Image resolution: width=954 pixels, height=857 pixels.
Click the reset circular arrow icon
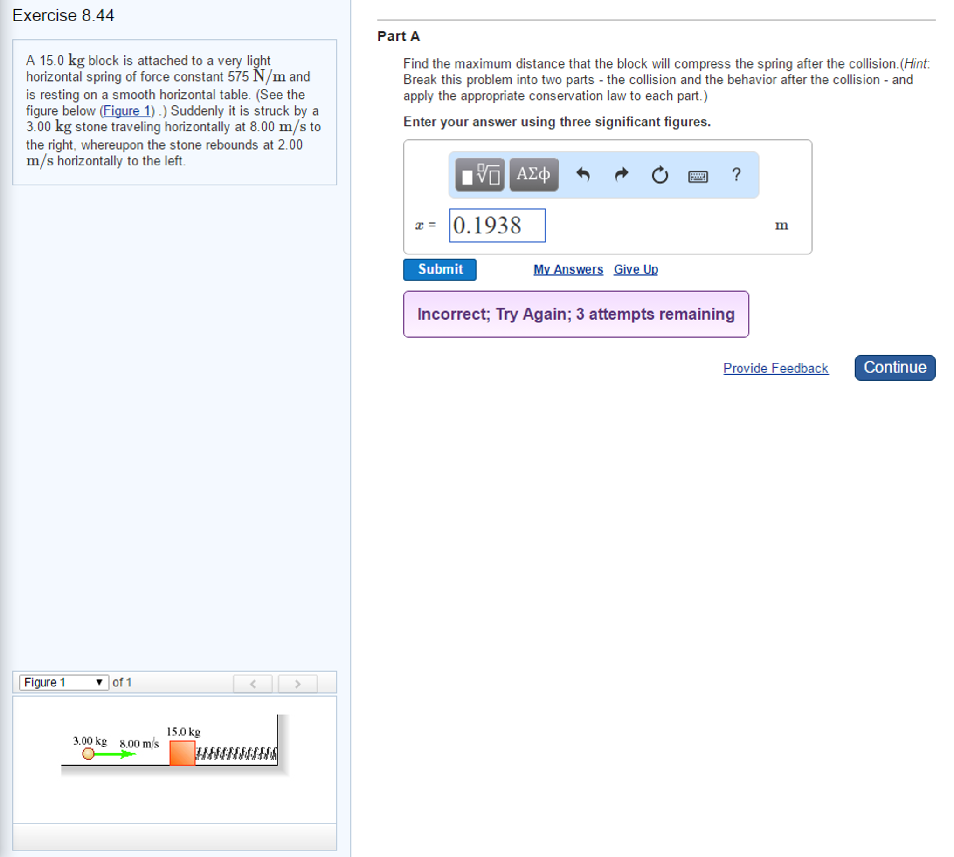tap(660, 175)
